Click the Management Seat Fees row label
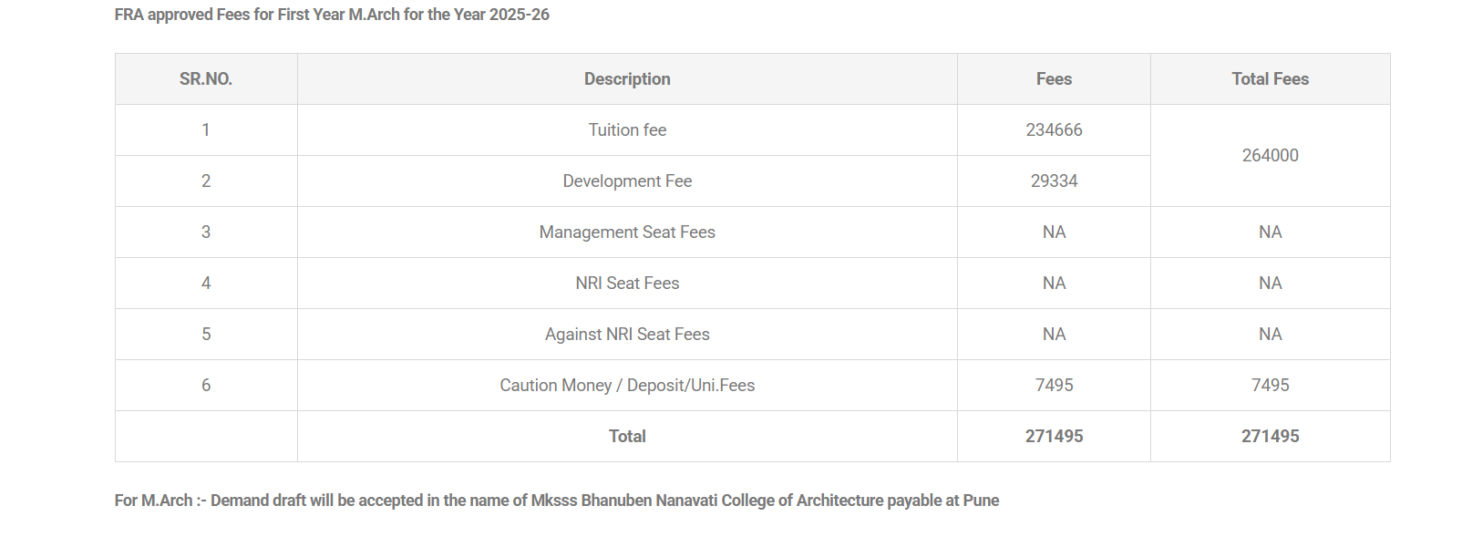The height and width of the screenshot is (537, 1462). tap(627, 232)
